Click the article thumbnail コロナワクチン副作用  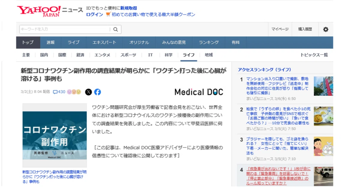point(55,135)
